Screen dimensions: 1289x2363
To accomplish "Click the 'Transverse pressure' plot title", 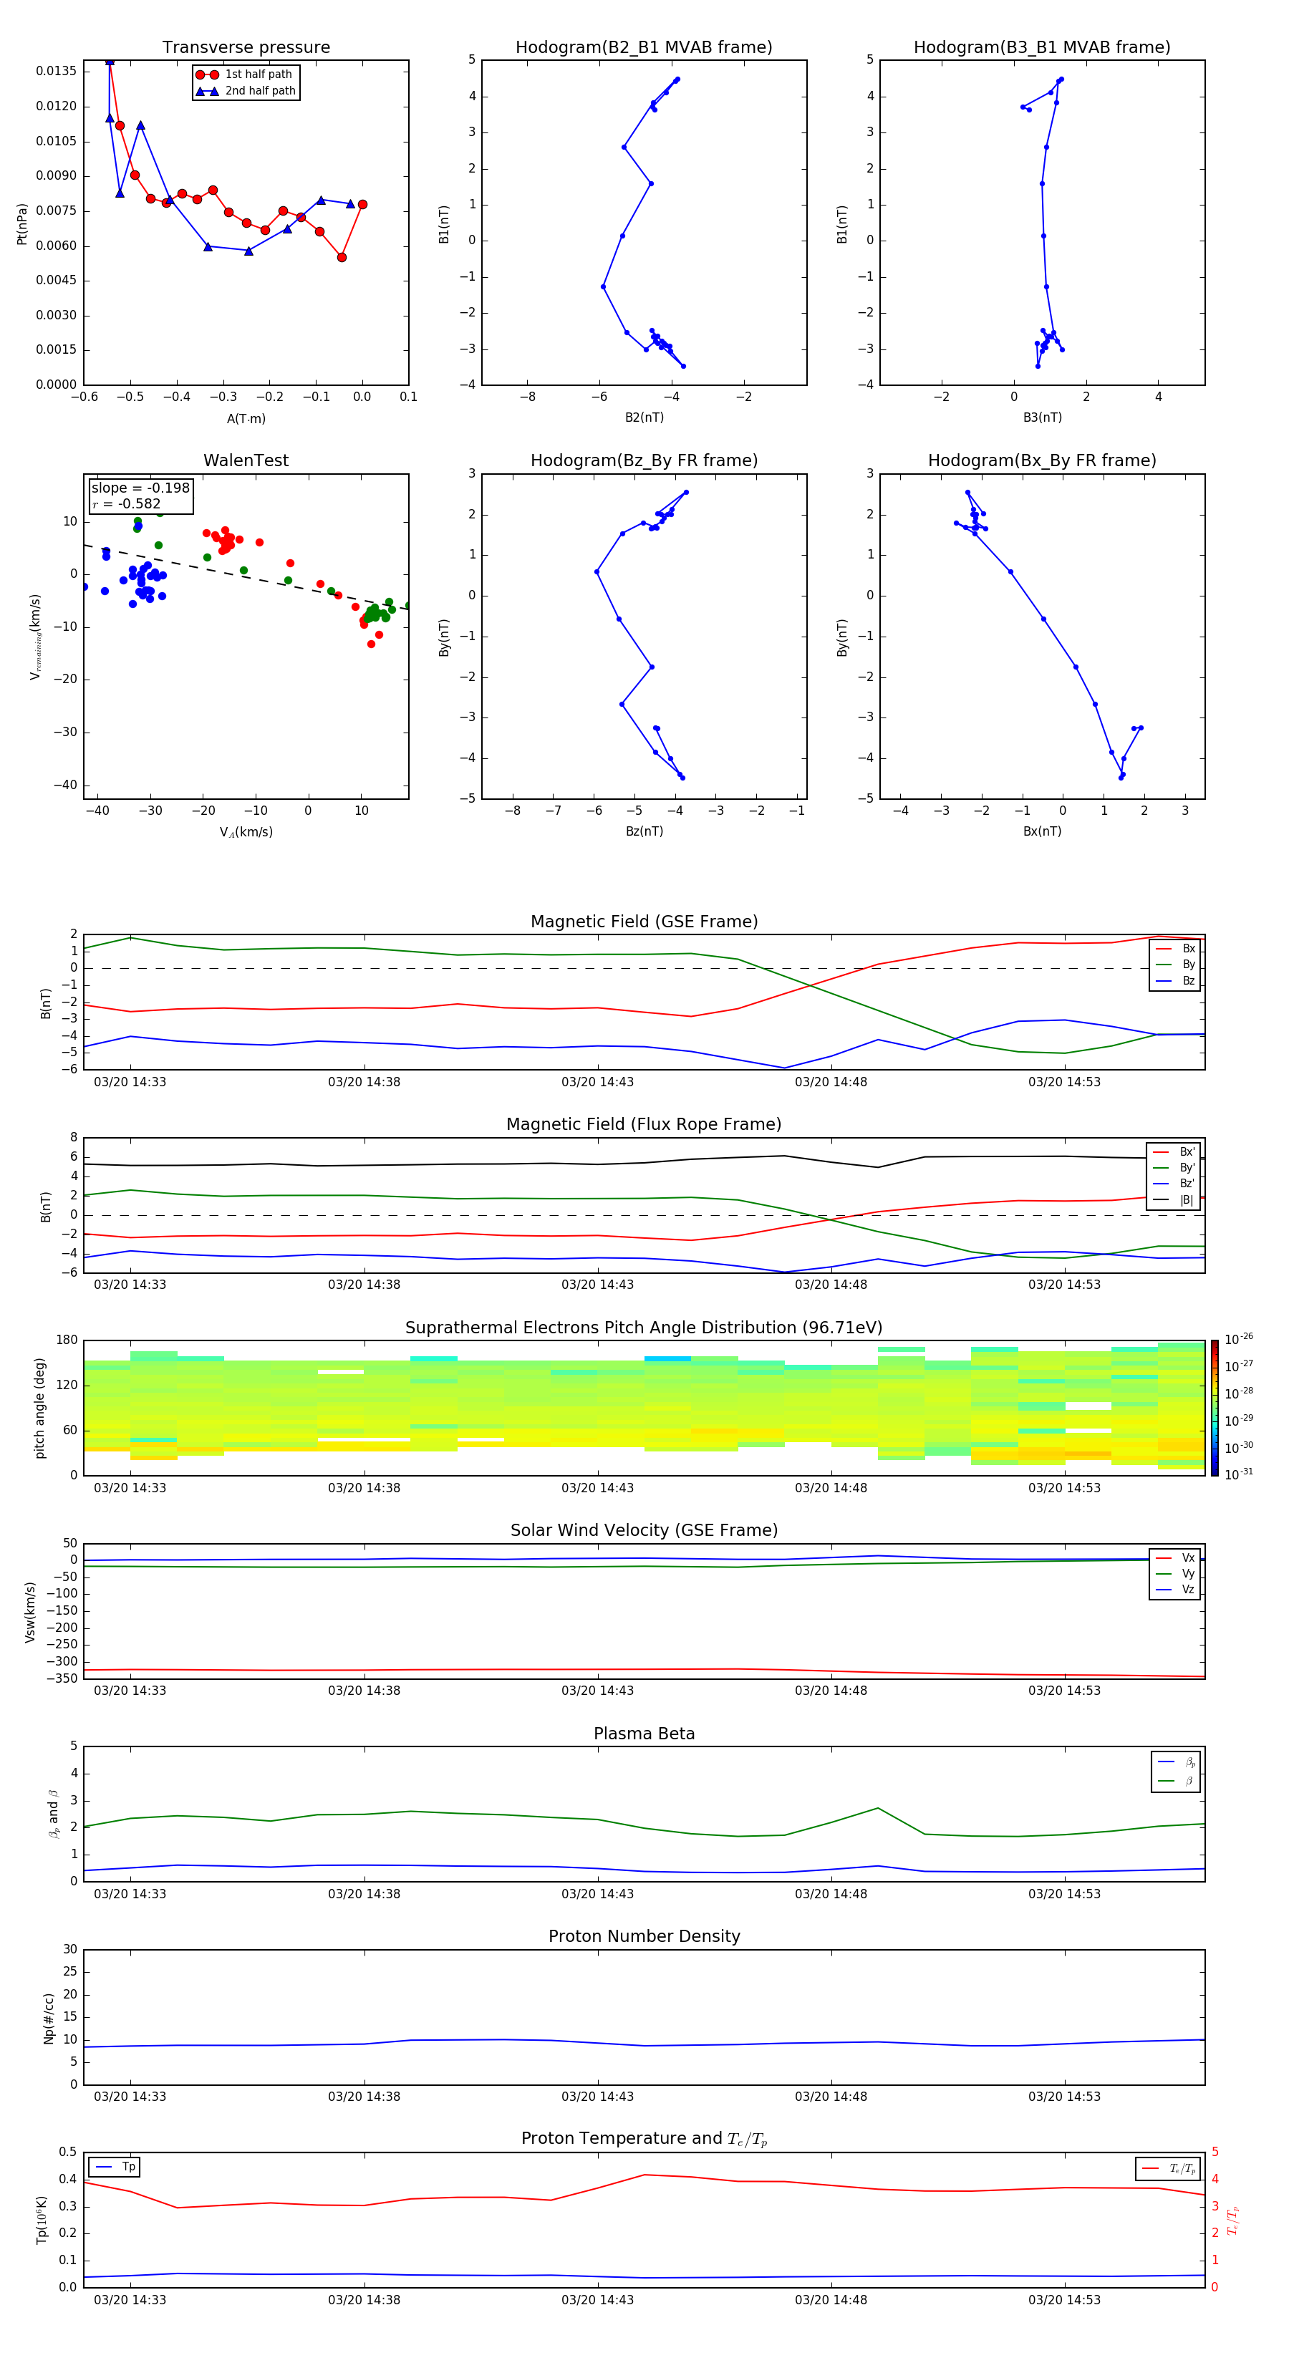I will pyautogui.click(x=246, y=48).
